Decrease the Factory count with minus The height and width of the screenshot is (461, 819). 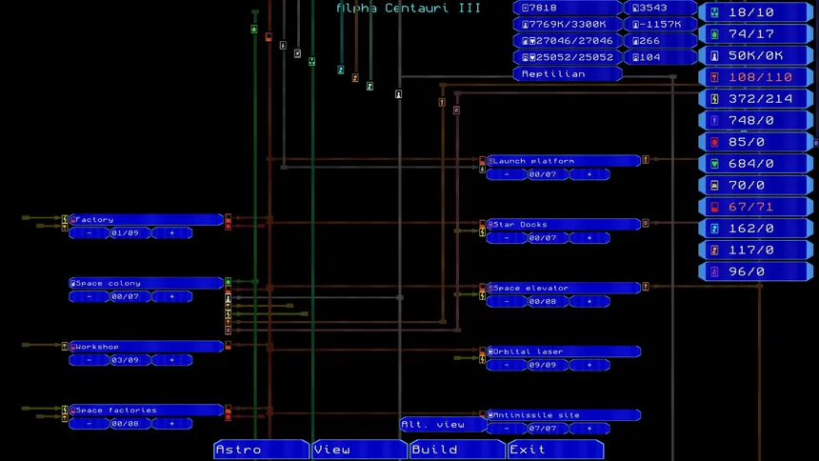[x=89, y=233]
